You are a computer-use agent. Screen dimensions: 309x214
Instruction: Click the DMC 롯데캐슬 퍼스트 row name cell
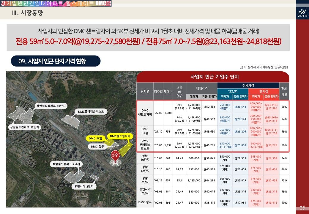coord(145,145)
